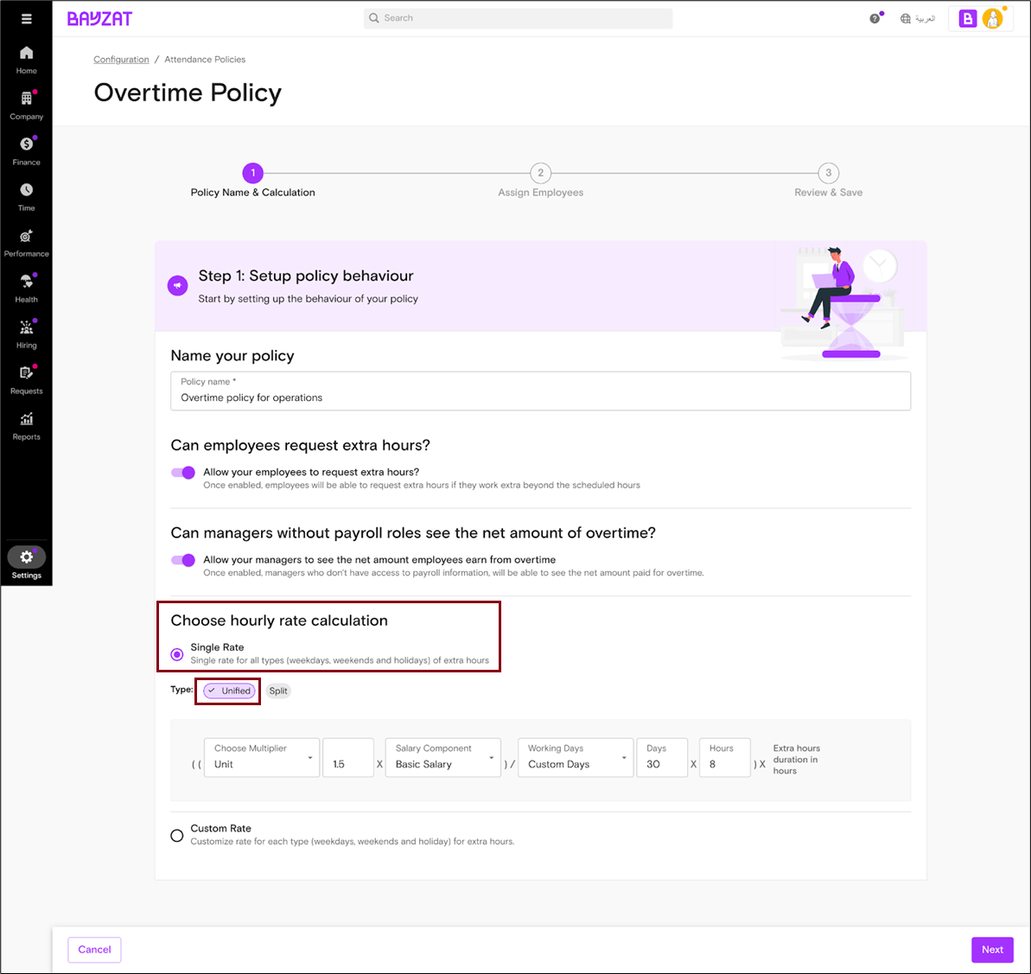Image resolution: width=1031 pixels, height=974 pixels.
Task: Click the megaphone icon beside Step 1
Action: (177, 285)
